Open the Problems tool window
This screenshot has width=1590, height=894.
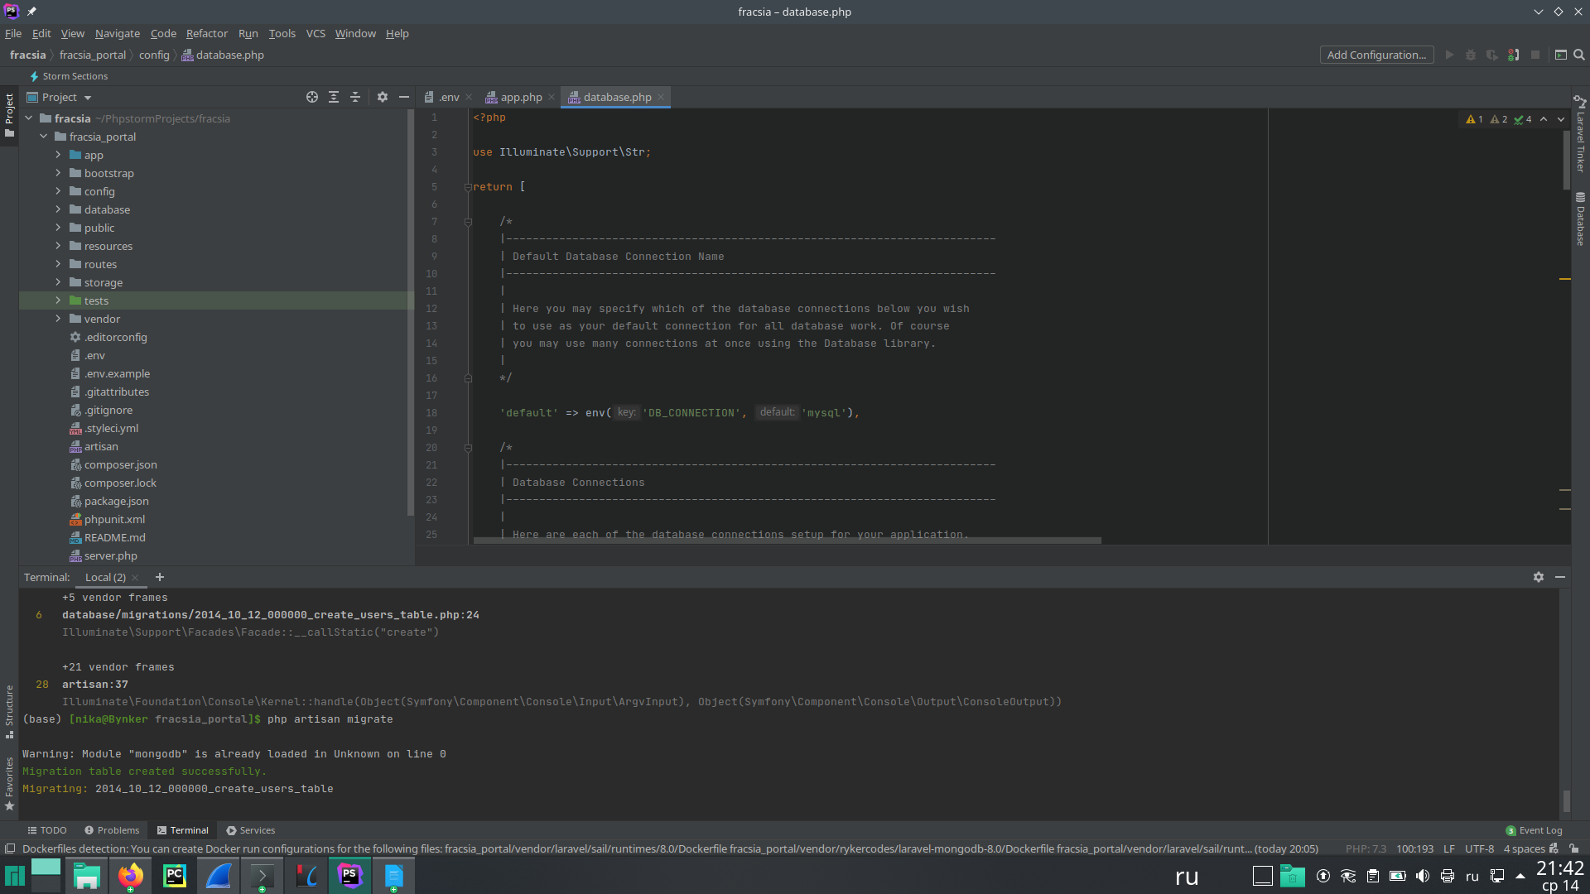pyautogui.click(x=112, y=830)
